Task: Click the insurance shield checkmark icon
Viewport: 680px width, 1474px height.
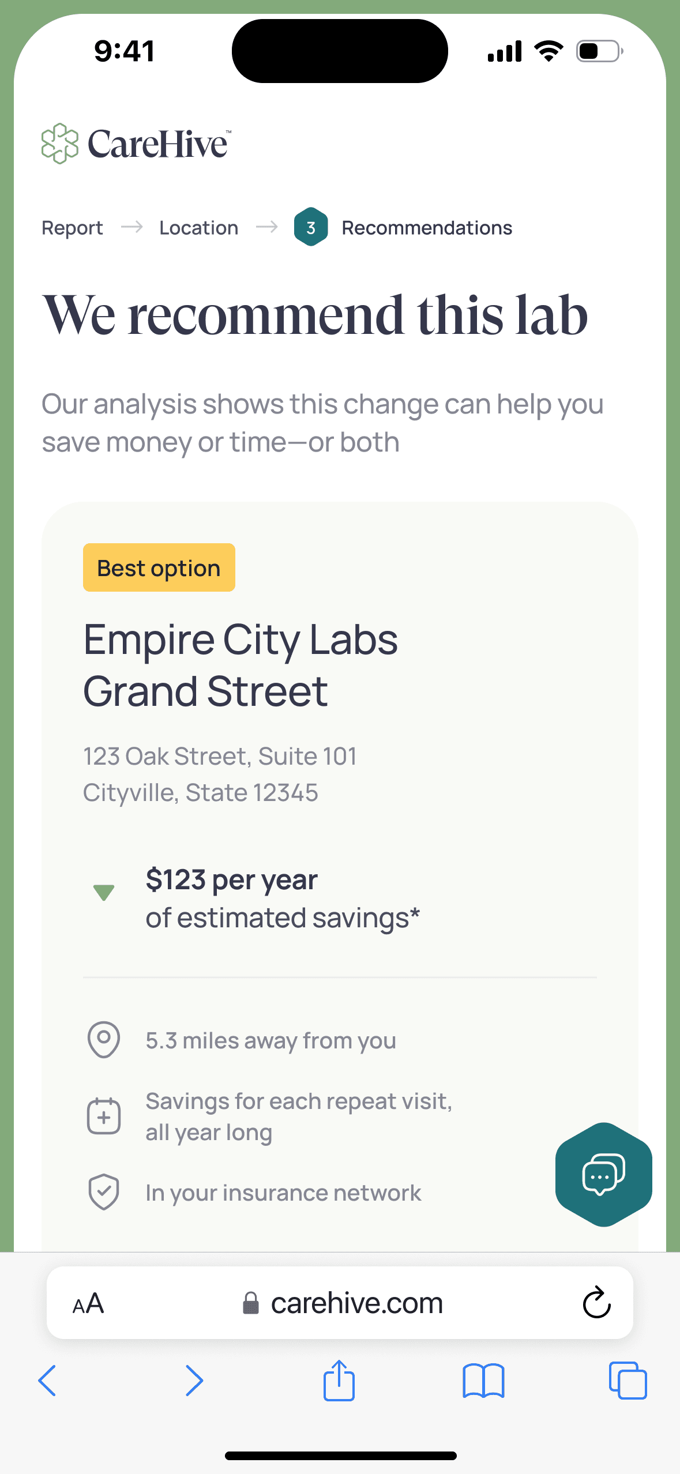Action: [x=104, y=1192]
